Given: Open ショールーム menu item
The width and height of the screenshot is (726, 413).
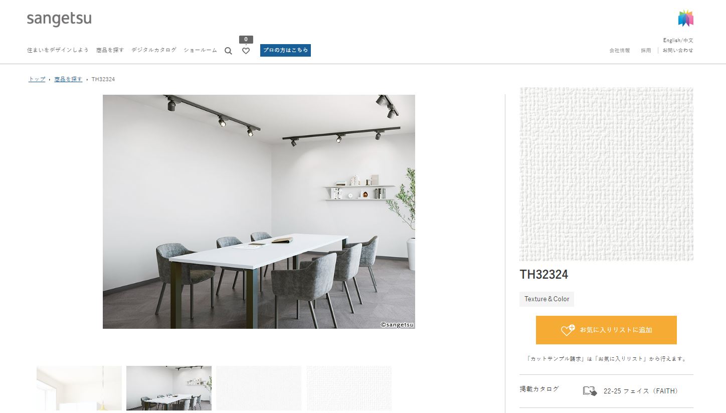Looking at the screenshot, I should [x=200, y=50].
